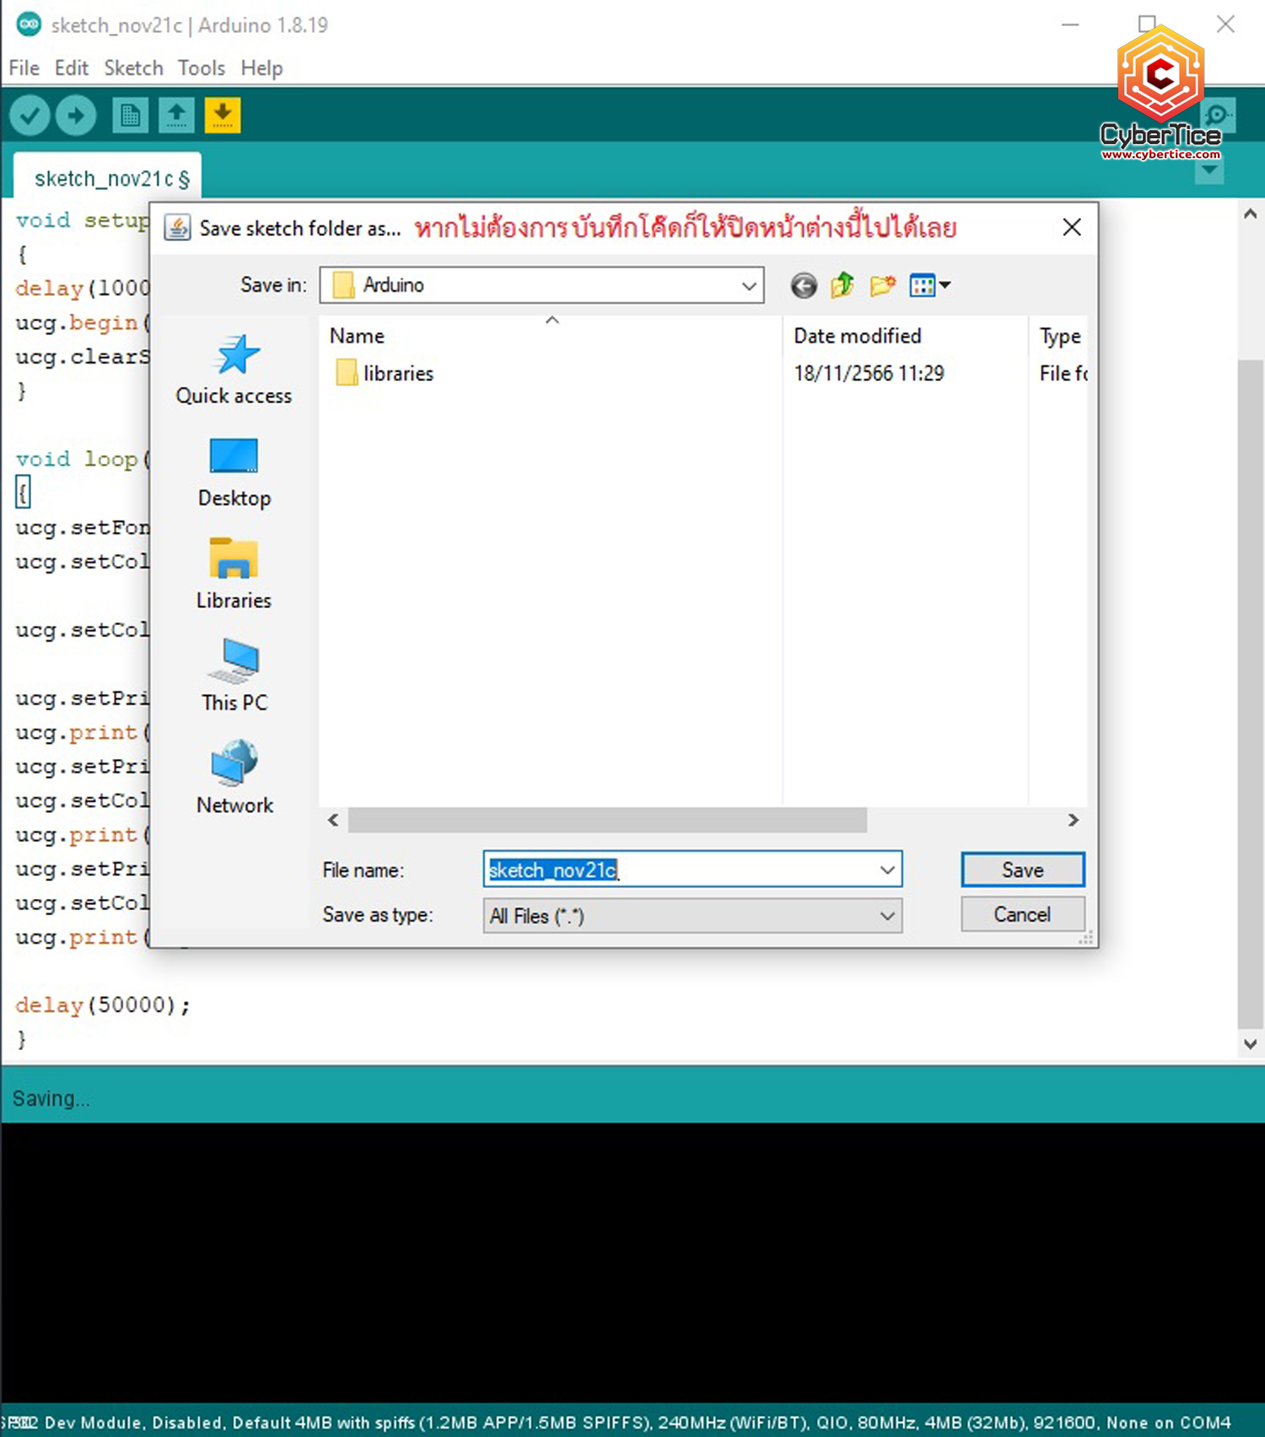Viewport: 1265px width, 1437px height.
Task: Navigate up one folder level
Action: 842,286
